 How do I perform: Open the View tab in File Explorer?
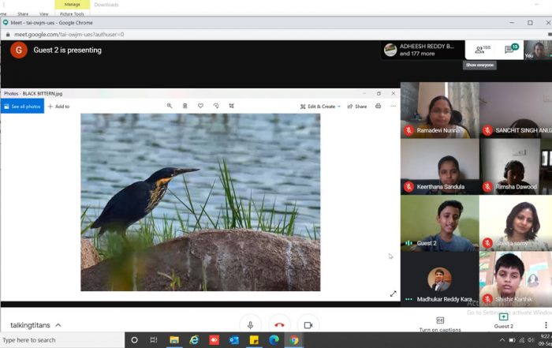point(44,13)
